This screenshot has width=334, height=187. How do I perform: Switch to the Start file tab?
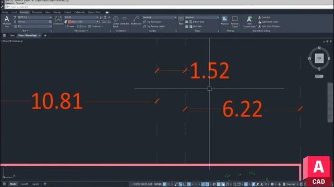[x=13, y=36]
